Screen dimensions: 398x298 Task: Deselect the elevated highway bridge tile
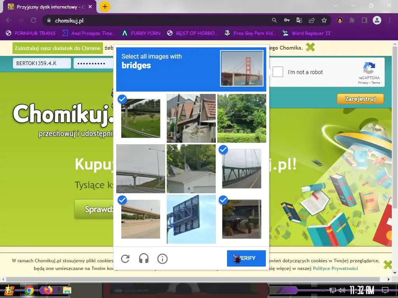141,219
